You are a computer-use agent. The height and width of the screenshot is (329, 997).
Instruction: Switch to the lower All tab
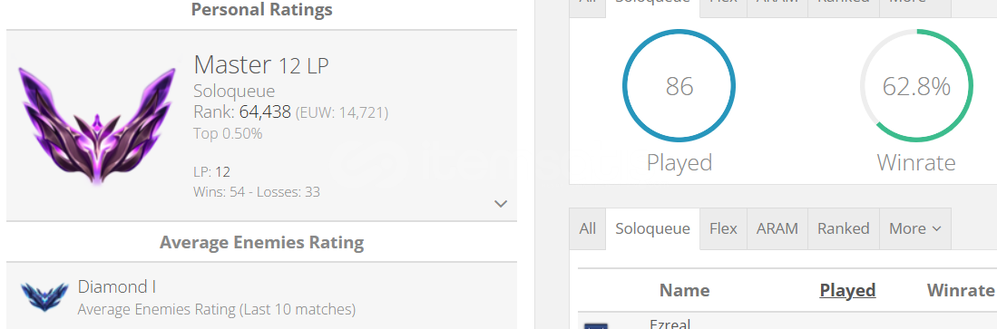(588, 228)
